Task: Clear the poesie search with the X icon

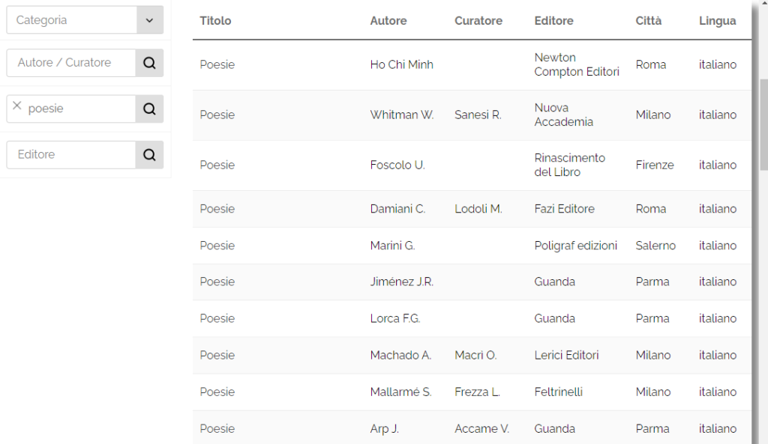Action: pos(17,106)
